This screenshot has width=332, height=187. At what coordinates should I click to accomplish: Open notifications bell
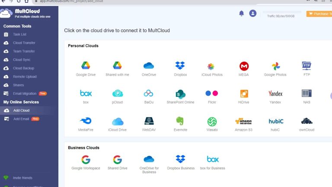click(241, 13)
